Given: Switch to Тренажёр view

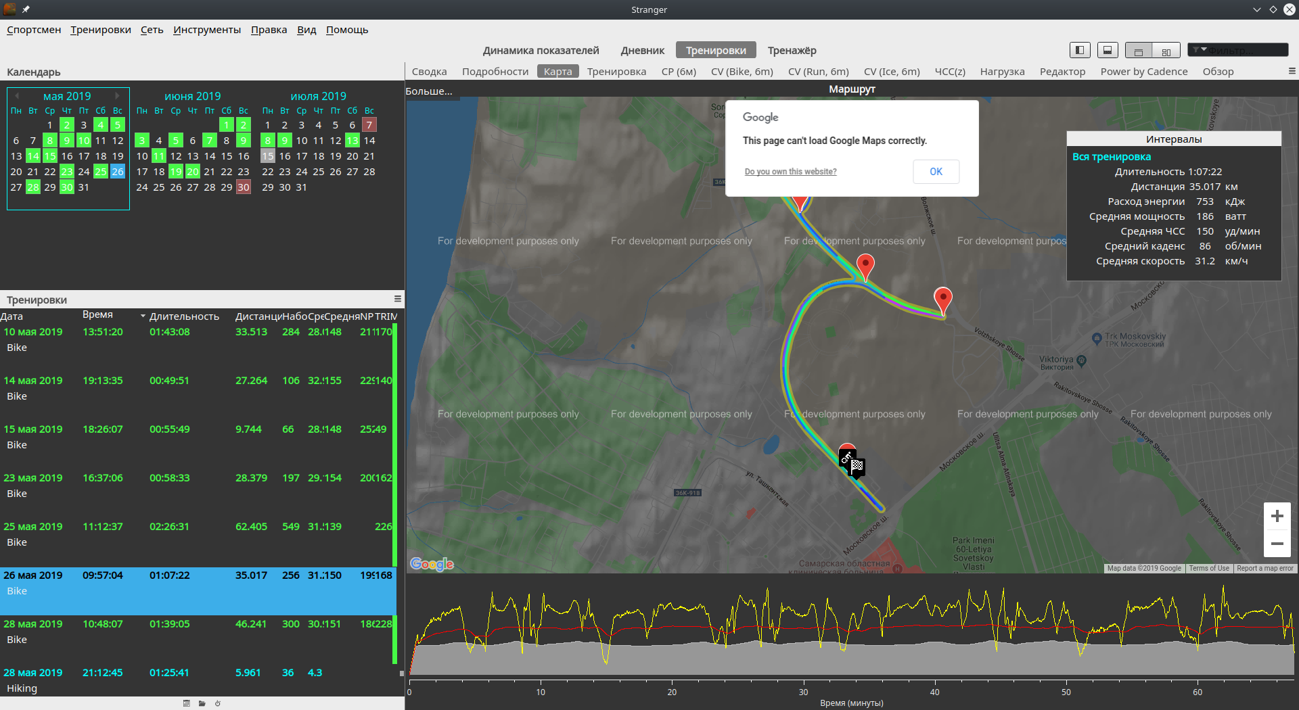Looking at the screenshot, I should tap(792, 51).
